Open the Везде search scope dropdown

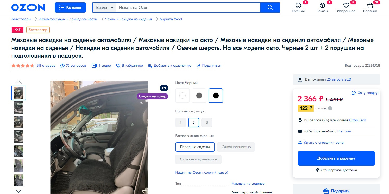104,8
